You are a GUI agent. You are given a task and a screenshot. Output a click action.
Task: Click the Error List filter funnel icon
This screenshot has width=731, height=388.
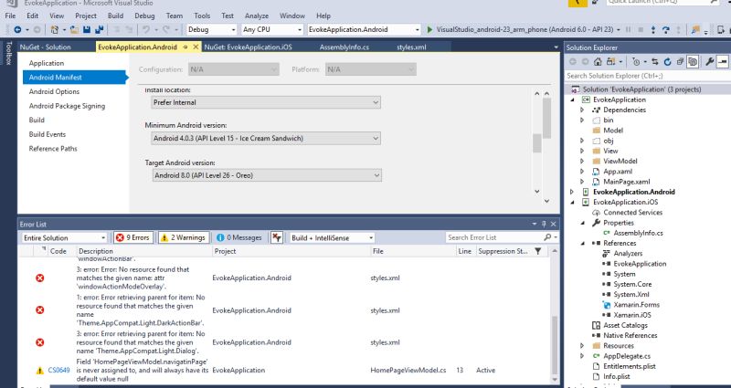coord(277,237)
